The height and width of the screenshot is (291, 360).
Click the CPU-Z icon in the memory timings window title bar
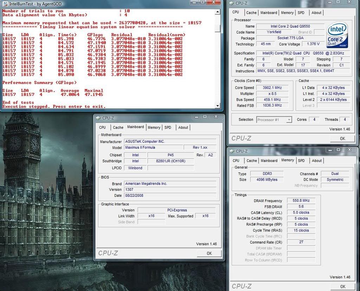(232, 151)
